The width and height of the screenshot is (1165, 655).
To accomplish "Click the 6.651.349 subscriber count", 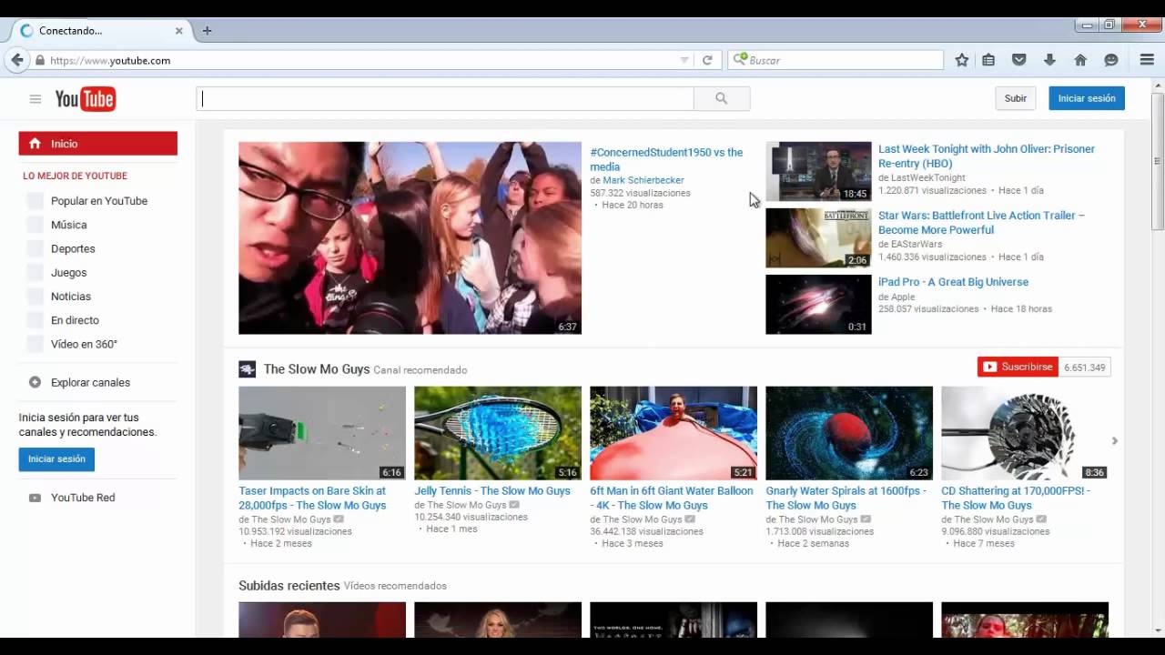I will 1084,368.
